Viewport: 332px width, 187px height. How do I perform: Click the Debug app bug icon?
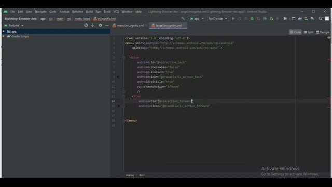point(252,19)
